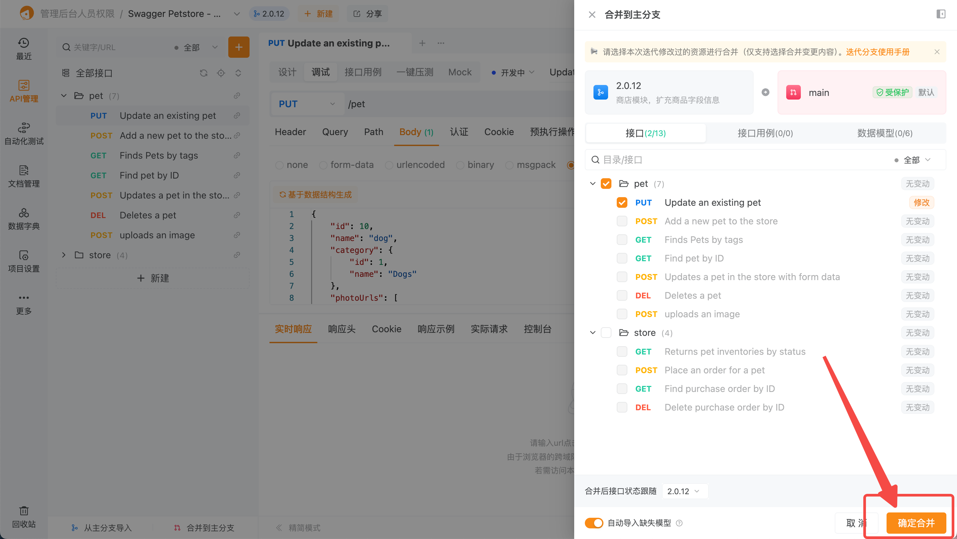Toggle the 自动导入缺失模型 switch
This screenshot has height=539, width=957.
594,523
